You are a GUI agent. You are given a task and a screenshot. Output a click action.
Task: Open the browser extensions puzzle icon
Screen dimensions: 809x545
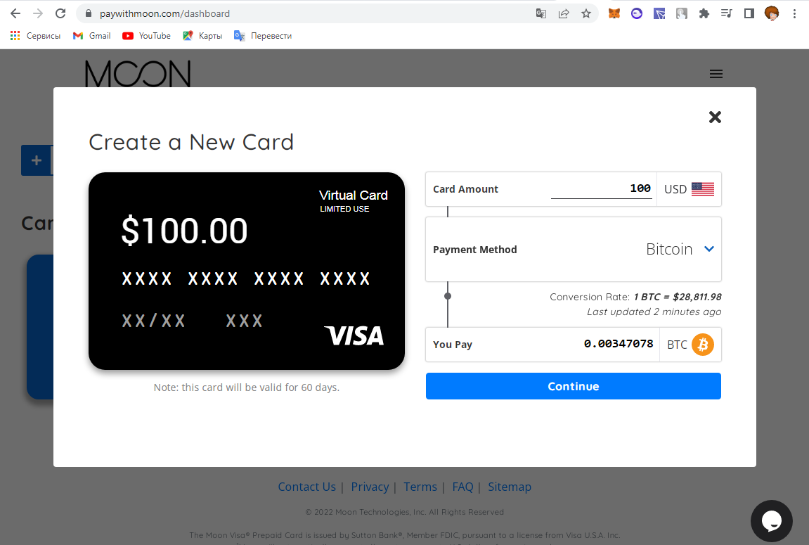click(x=704, y=13)
